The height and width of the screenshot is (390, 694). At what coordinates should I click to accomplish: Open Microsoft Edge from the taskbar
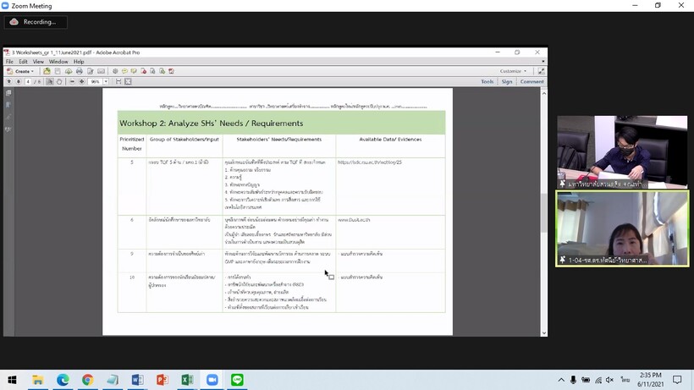[x=63, y=380]
